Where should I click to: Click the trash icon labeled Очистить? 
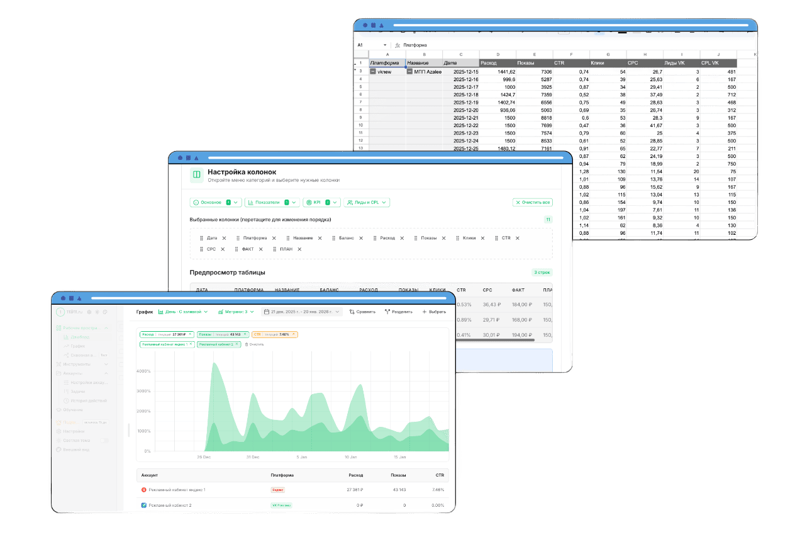247,344
